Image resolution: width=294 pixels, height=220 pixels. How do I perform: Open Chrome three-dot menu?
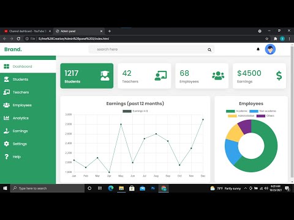pos(289,38)
